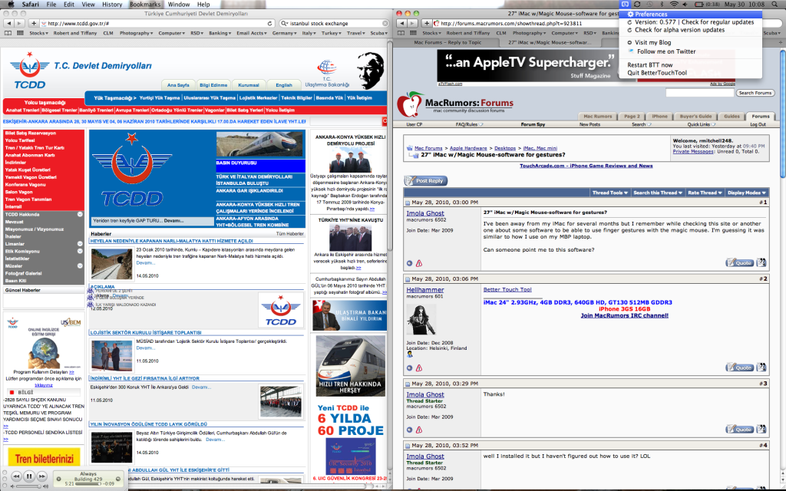Viewport: 786px width, 491px height.
Task: Open the Stocks bookmarks folder in TCDD window
Action: tap(38, 33)
